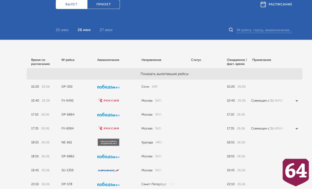This screenshot has height=189, width=312.
Task: Switch to the Прилет tab
Action: (x=103, y=4)
